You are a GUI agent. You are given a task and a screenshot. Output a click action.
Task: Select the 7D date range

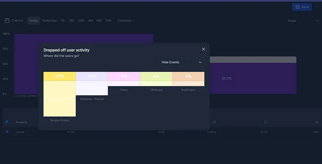pyautogui.click(x=63, y=21)
